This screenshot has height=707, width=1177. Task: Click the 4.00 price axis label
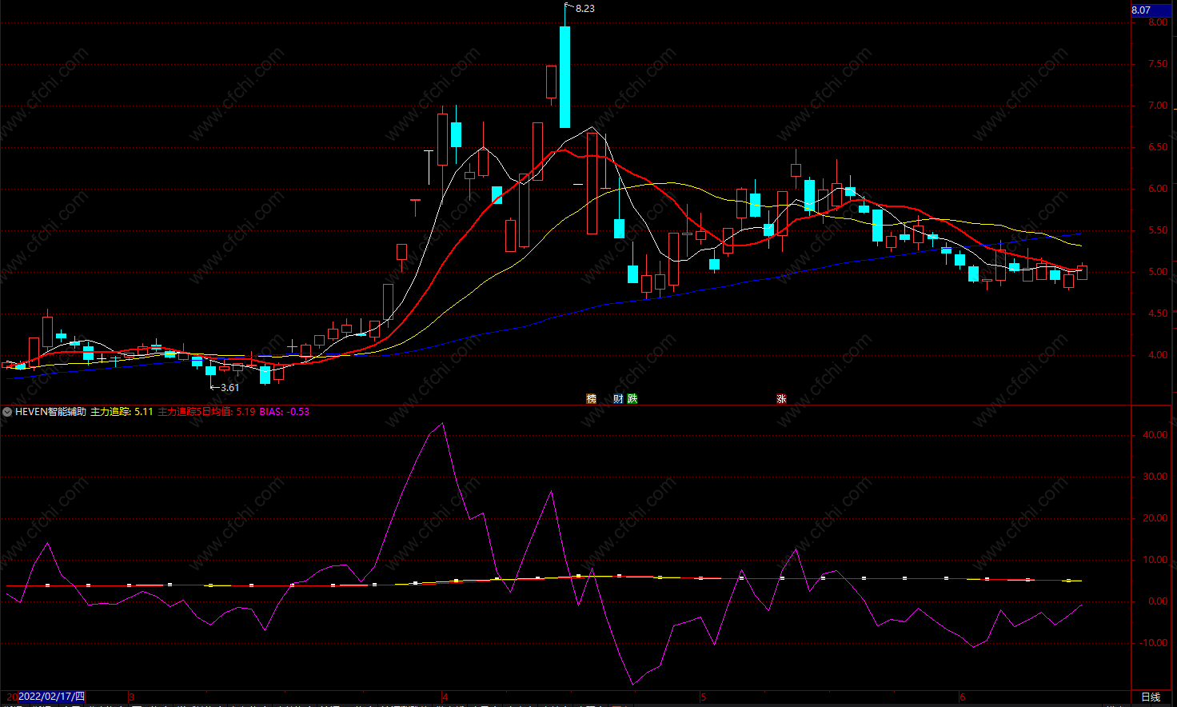pos(1158,355)
